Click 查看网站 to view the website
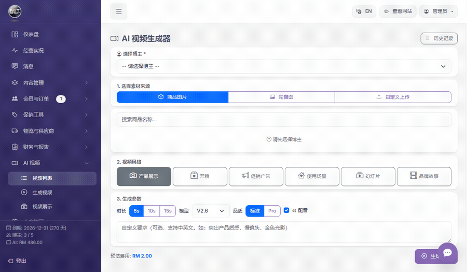 tap(397, 11)
